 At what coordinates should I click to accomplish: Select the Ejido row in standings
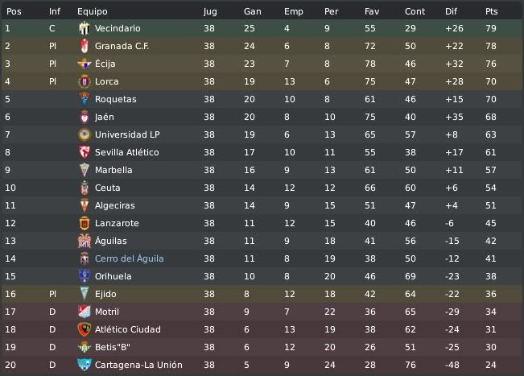pyautogui.click(x=262, y=294)
